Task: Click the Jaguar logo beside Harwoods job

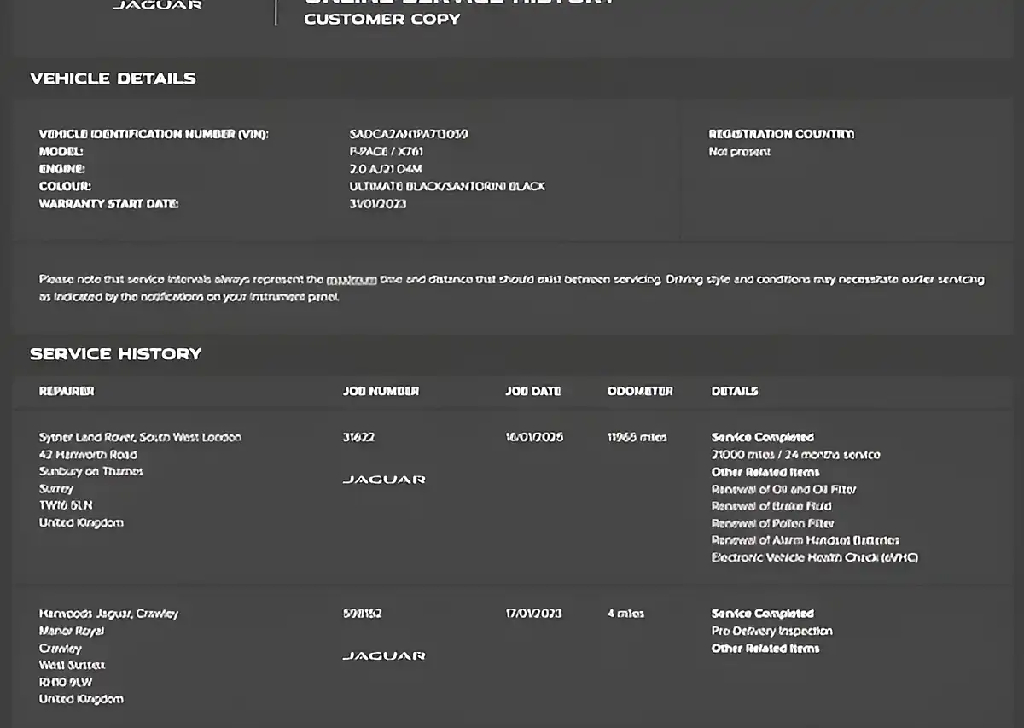Action: pos(384,655)
